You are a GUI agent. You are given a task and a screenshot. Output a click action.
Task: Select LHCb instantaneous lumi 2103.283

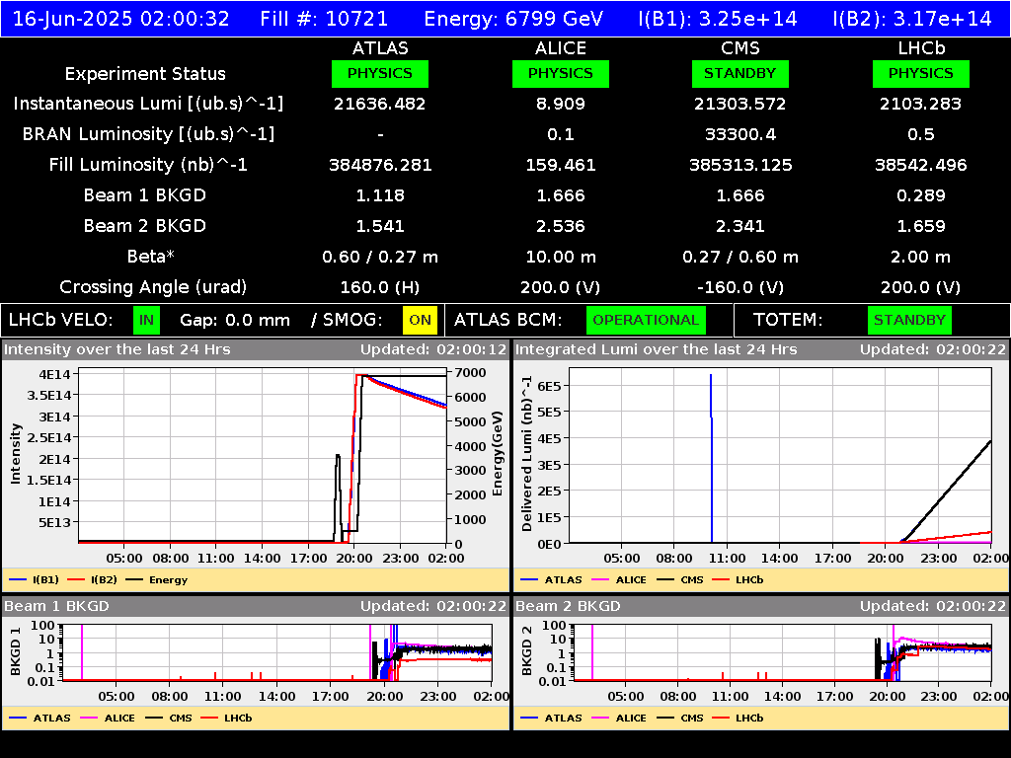921,104
